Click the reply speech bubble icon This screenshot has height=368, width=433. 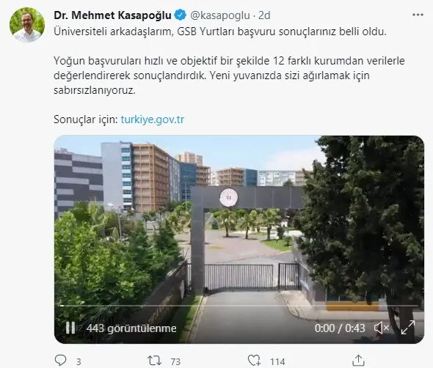(x=60, y=360)
